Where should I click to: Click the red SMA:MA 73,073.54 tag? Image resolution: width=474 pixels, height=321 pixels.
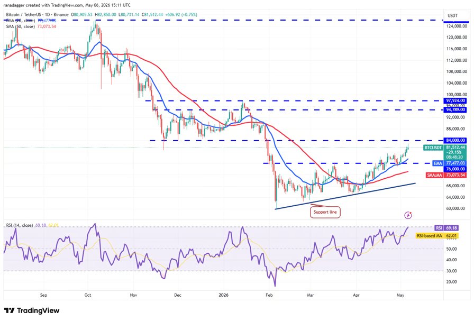[x=446, y=175]
